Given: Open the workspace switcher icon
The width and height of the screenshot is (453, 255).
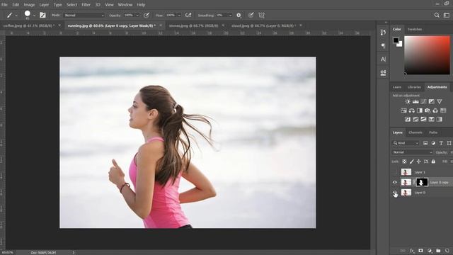Looking at the screenshot, I should 447,16.
